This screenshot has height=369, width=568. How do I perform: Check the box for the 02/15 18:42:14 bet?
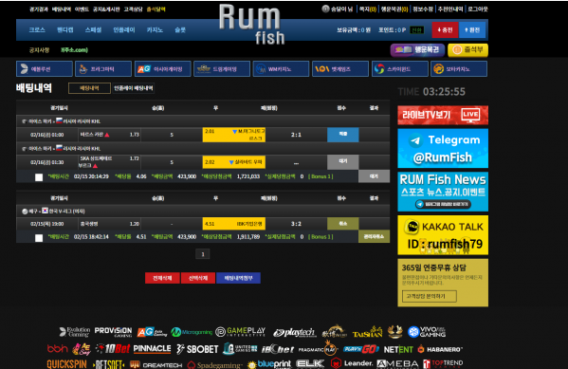(39, 237)
